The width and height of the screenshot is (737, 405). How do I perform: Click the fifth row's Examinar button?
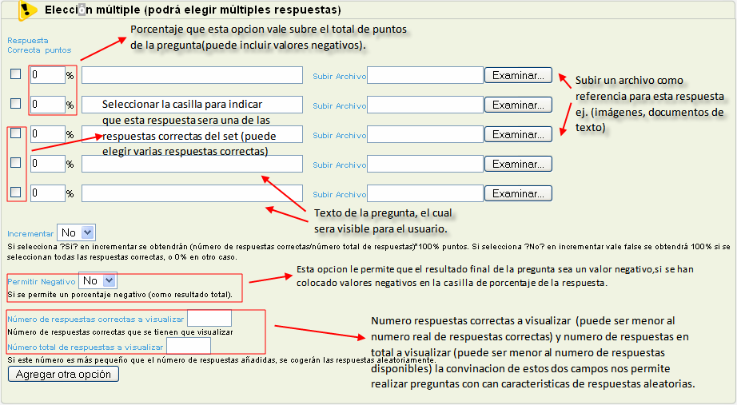click(x=519, y=193)
